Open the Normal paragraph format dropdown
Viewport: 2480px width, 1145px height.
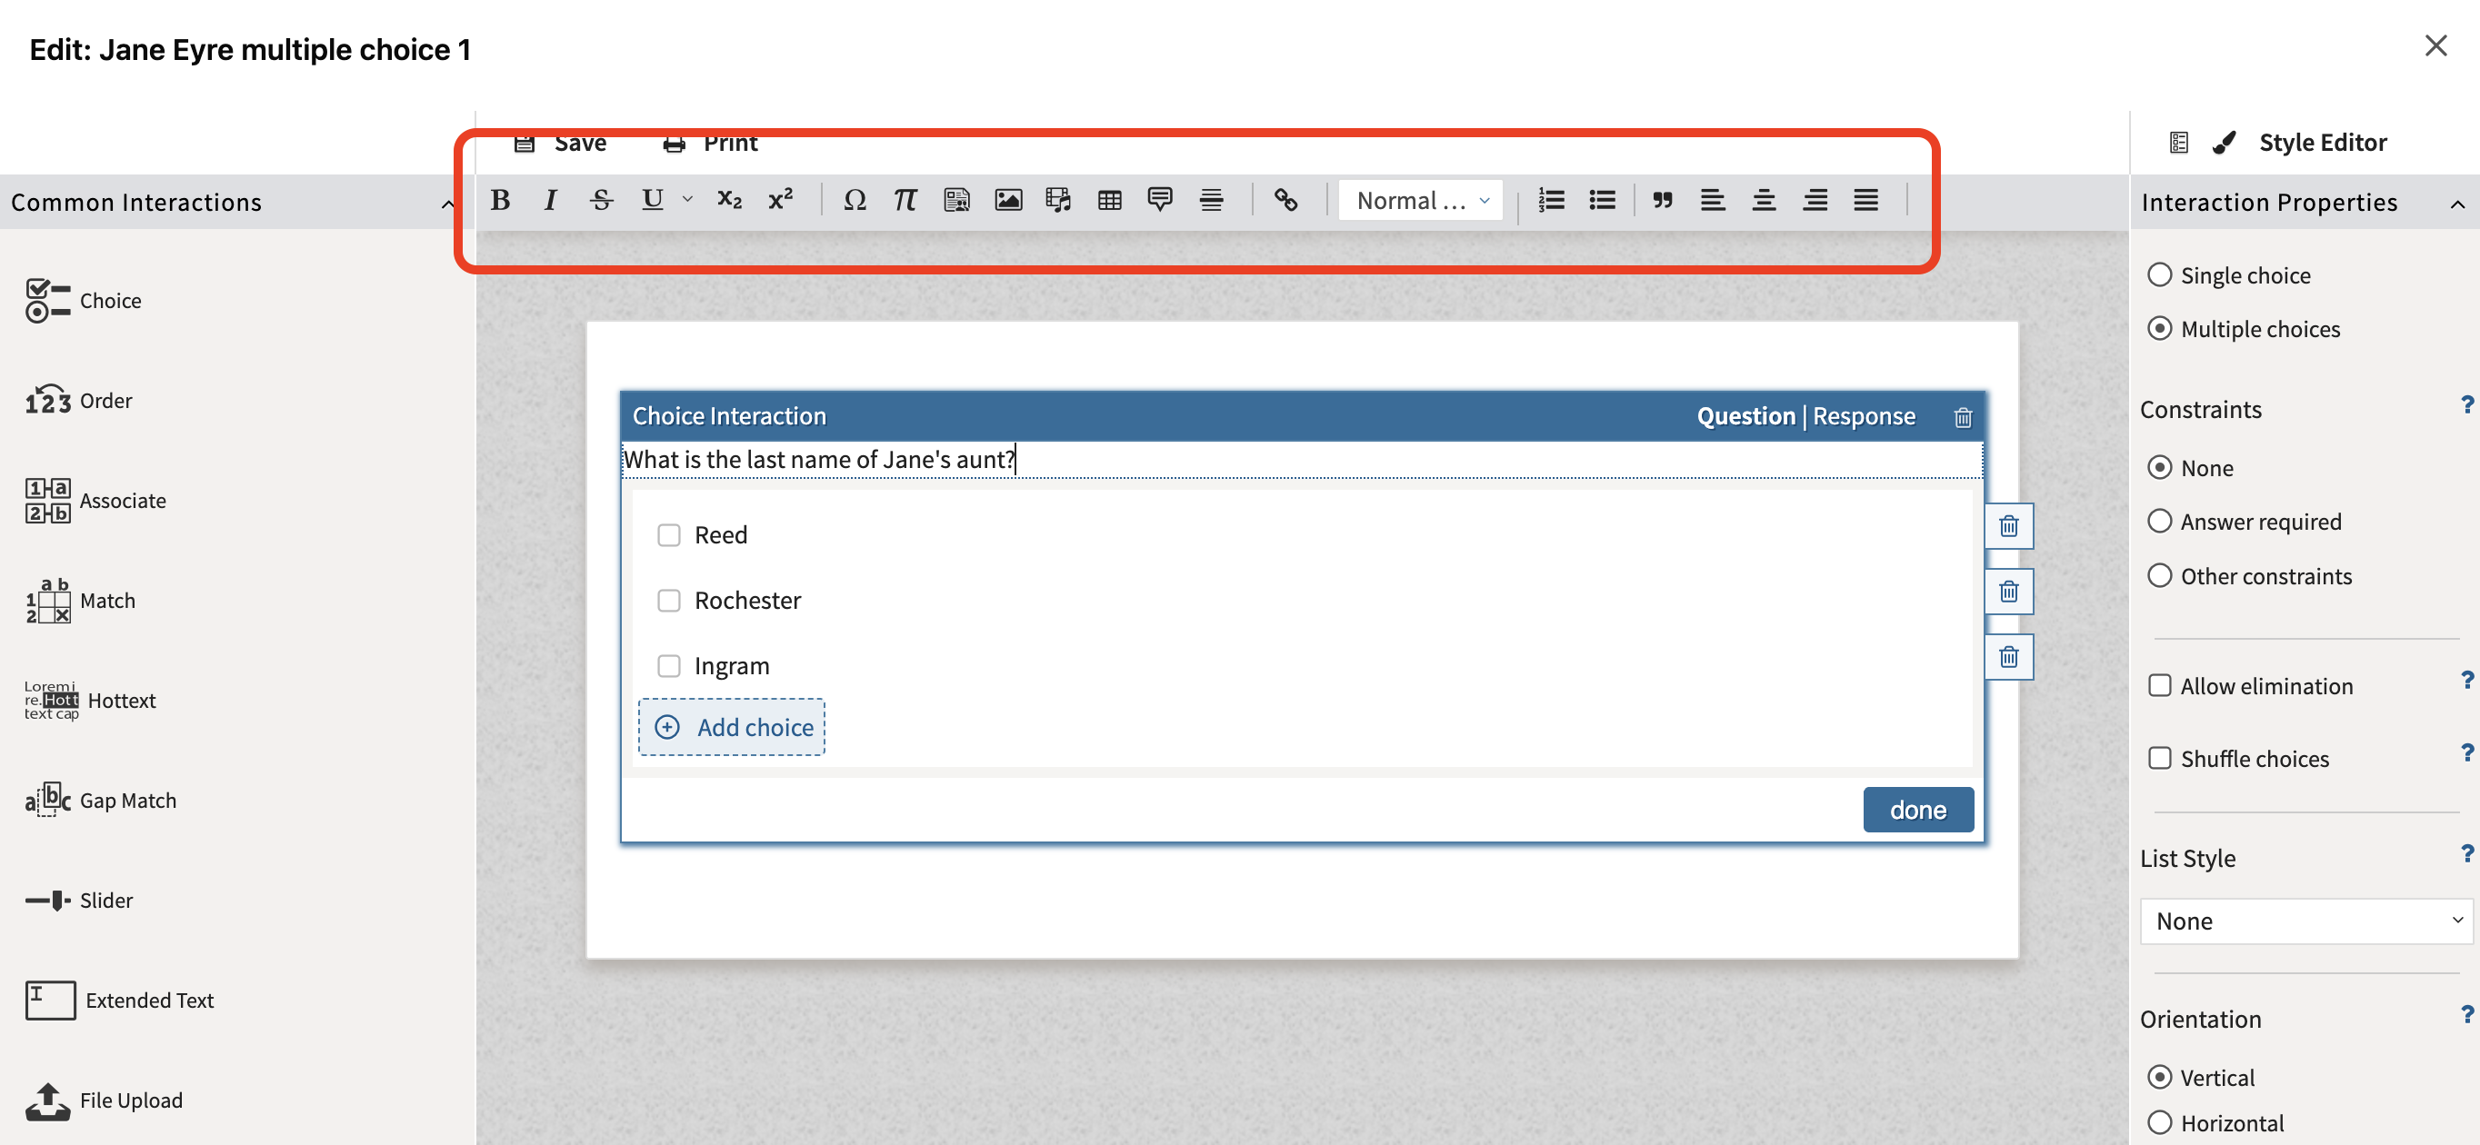1421,201
